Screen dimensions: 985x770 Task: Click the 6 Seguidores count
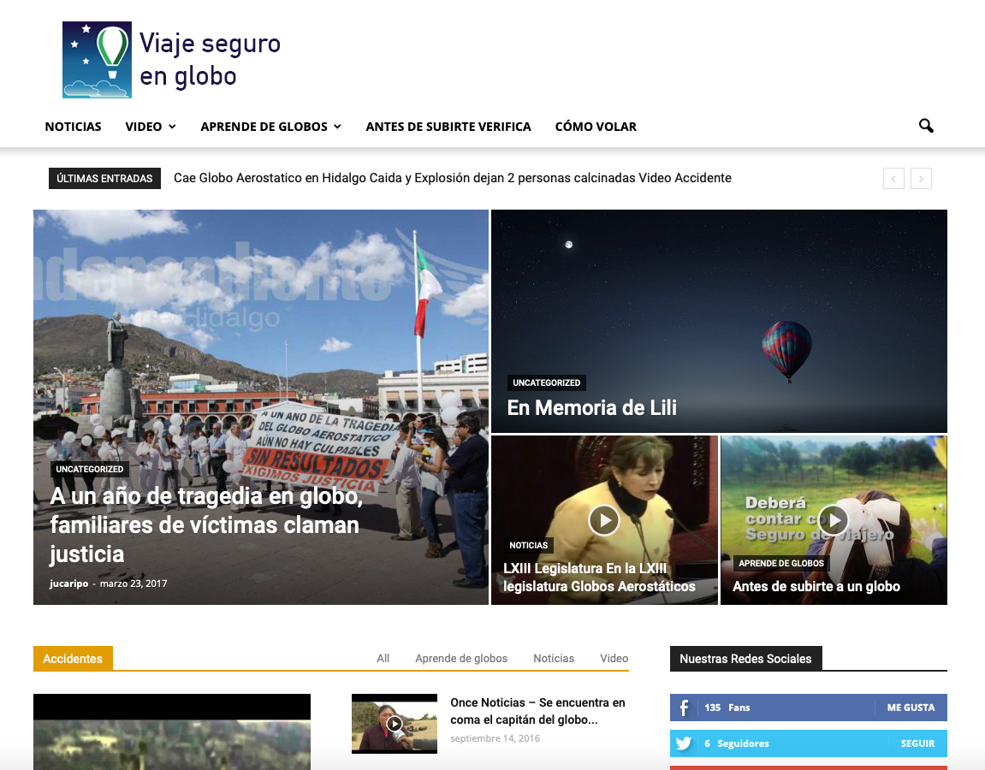point(736,743)
